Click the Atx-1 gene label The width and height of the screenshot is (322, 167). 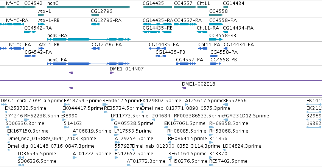pyautogui.click(x=45, y=11)
